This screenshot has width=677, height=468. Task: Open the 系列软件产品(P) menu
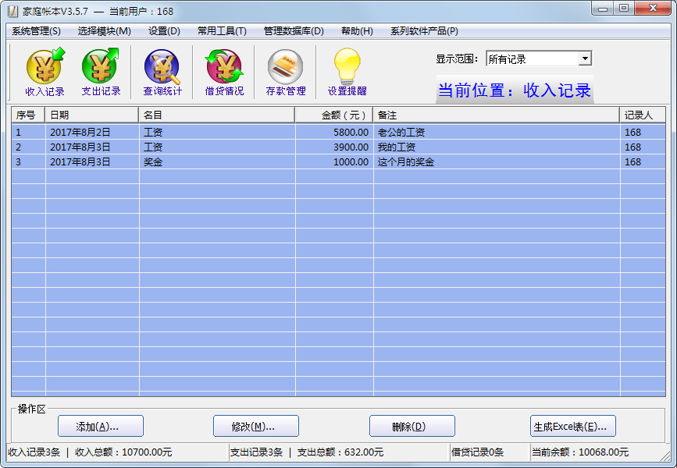tap(424, 31)
